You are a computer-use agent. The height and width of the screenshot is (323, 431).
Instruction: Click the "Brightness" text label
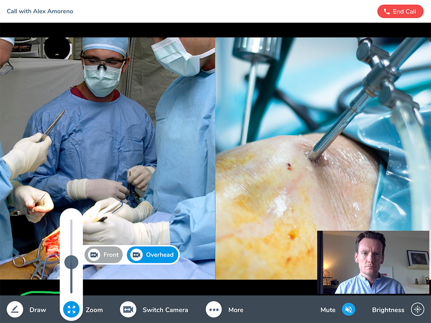[388, 310]
